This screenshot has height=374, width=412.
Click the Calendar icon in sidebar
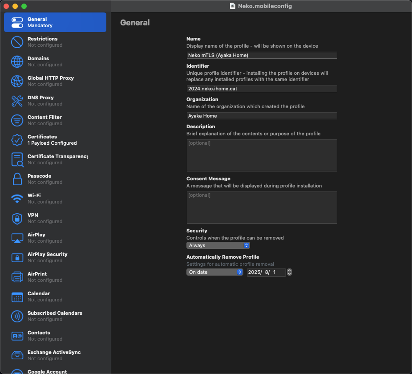click(x=17, y=297)
